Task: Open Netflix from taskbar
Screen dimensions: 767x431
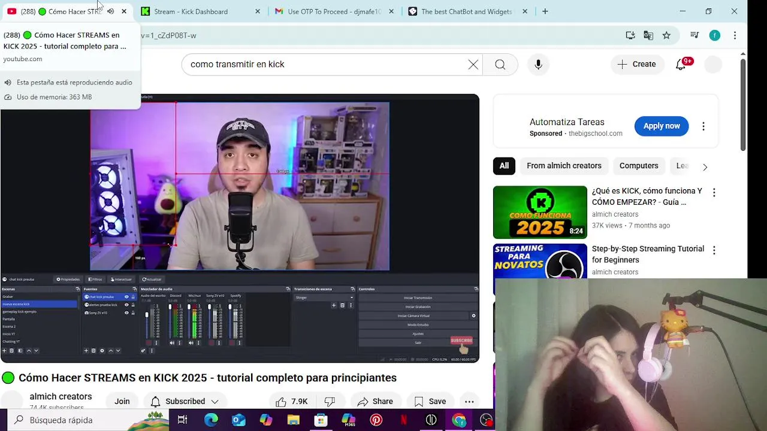Action: click(x=404, y=420)
